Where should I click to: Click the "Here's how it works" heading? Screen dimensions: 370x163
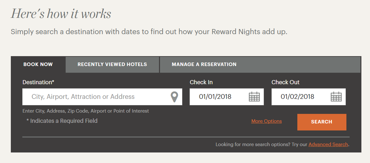(61, 14)
